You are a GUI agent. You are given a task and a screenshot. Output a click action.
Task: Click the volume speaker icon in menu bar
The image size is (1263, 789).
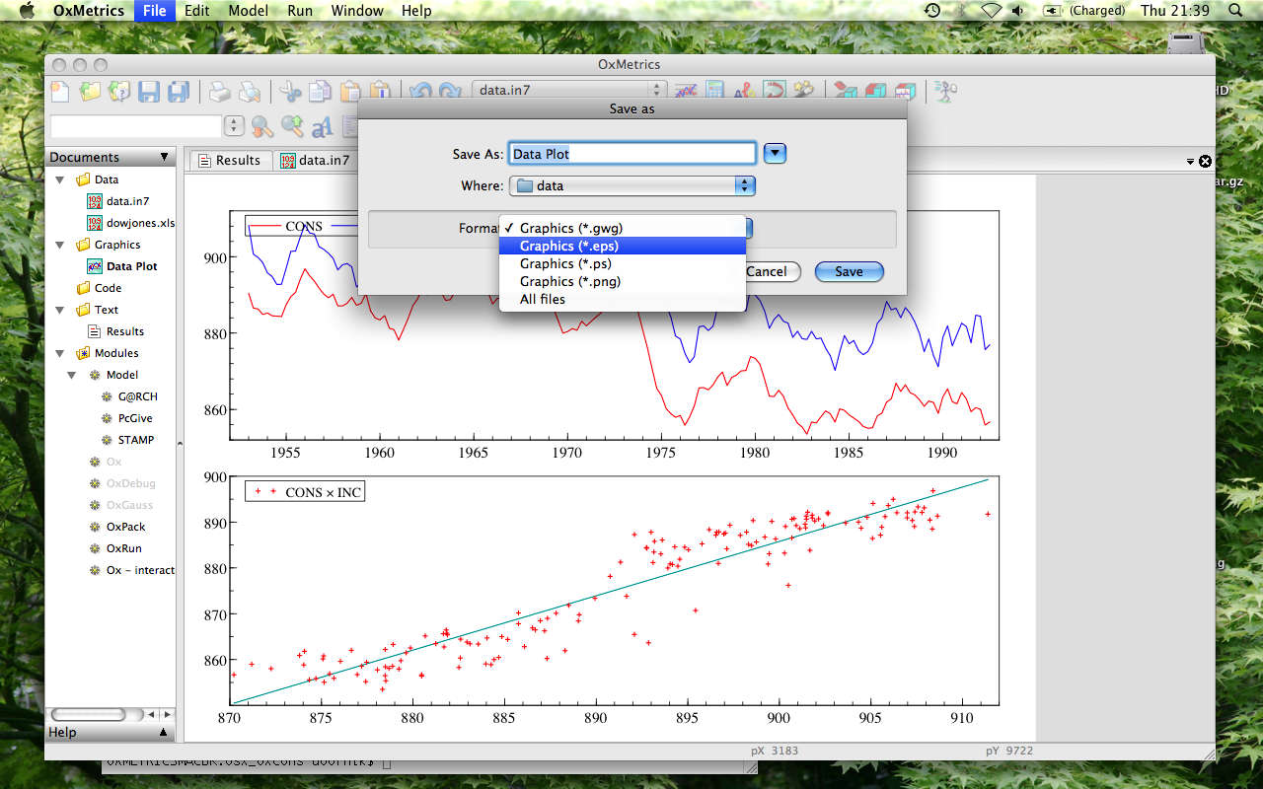tap(1017, 11)
